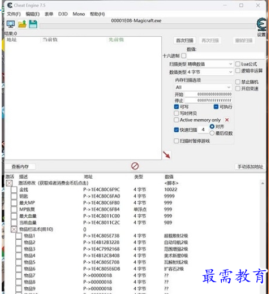Toggle activation box for 当前血量 entry
This screenshot has height=294, width=271.
point(14,223)
